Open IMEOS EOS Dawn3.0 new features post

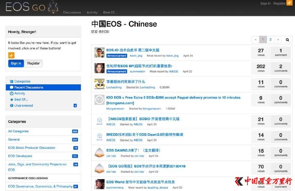145,135
